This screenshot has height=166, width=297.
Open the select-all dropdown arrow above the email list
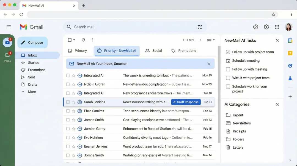74,40
